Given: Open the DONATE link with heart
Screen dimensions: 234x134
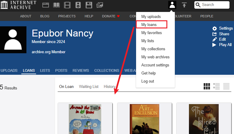Looking at the screenshot, I should click(x=111, y=16).
